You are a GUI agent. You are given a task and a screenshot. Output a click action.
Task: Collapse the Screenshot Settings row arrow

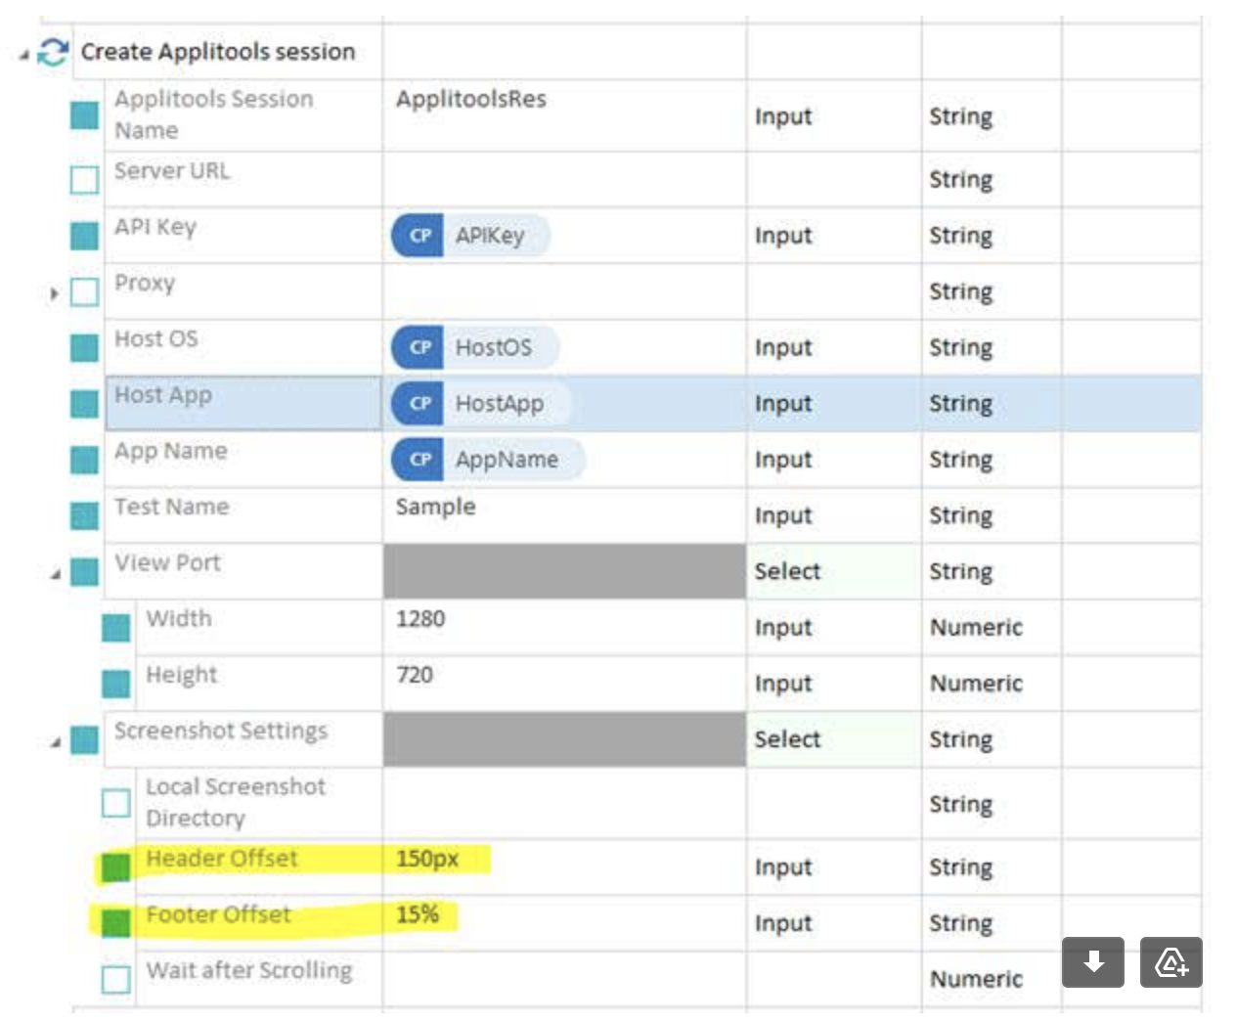pyautogui.click(x=55, y=743)
